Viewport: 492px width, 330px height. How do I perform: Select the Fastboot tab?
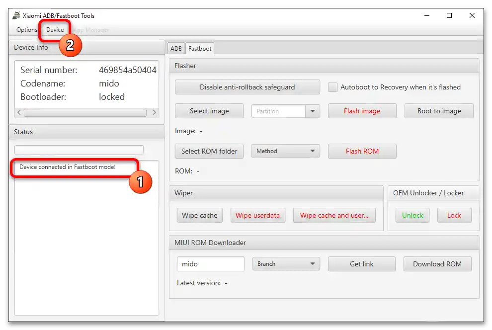[200, 49]
